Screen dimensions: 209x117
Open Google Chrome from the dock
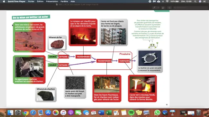click(25, 113)
